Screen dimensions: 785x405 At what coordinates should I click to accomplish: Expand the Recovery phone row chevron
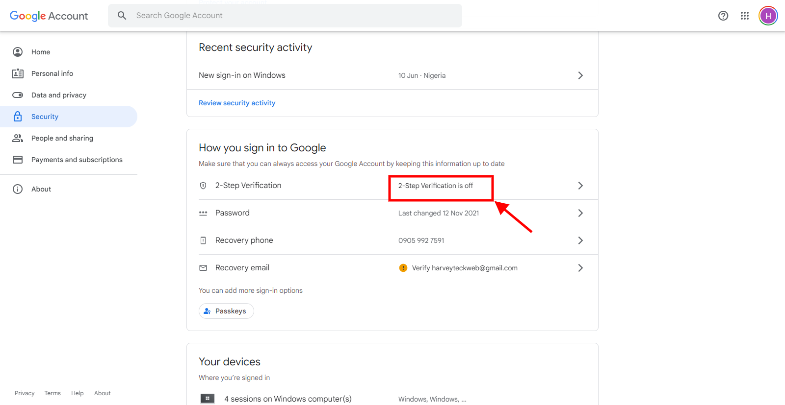[x=580, y=240]
